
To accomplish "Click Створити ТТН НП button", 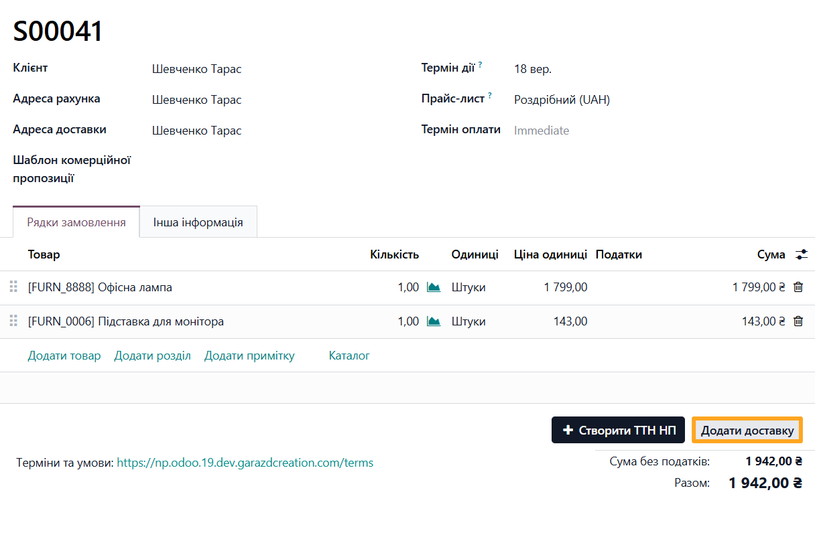I will (x=618, y=430).
